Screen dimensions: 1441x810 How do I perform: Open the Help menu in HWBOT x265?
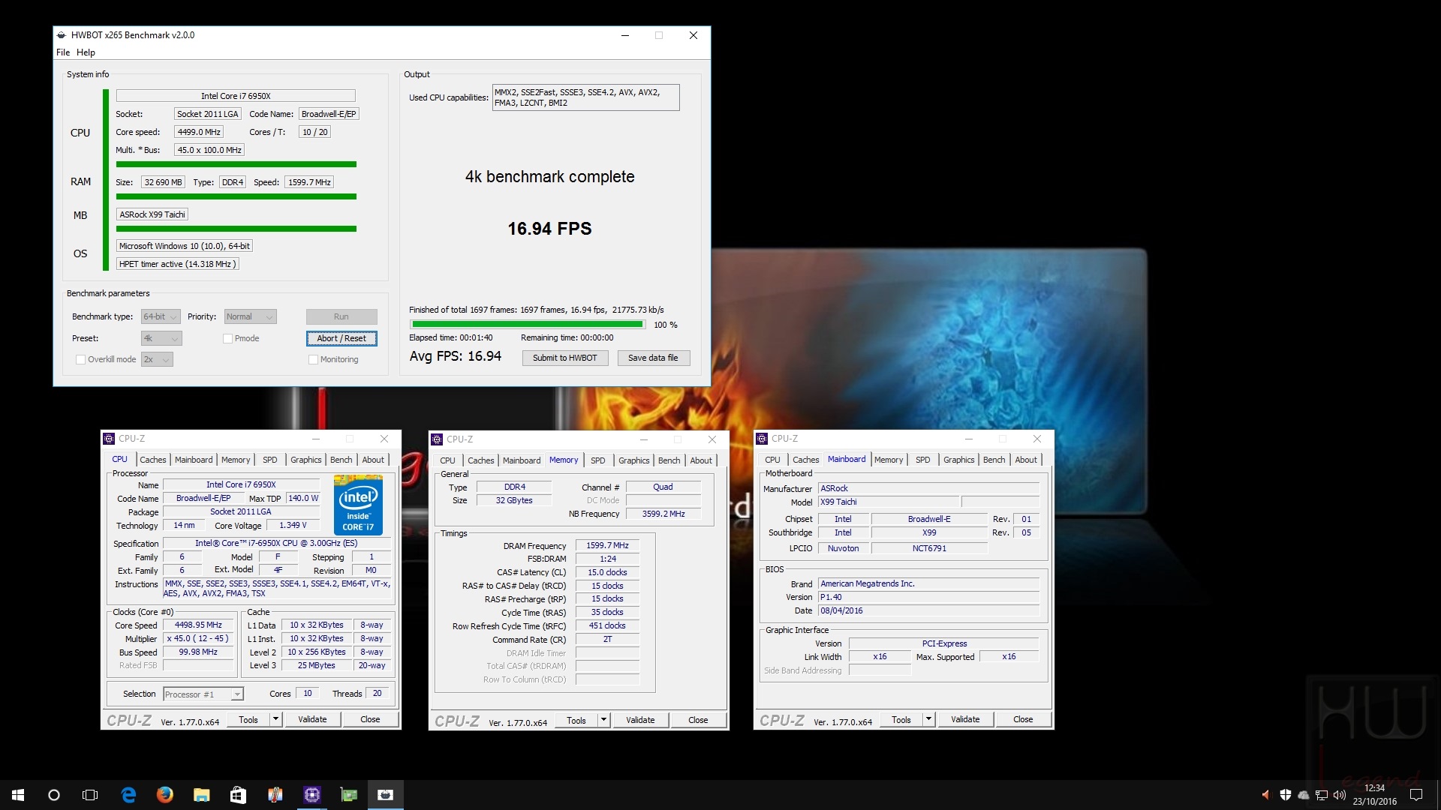pyautogui.click(x=86, y=52)
